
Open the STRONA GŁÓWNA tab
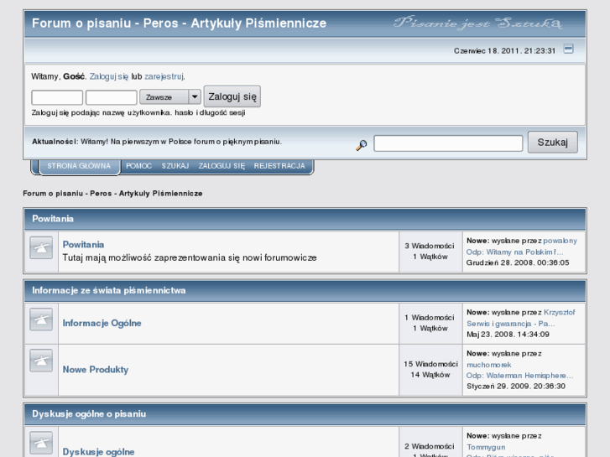point(79,166)
